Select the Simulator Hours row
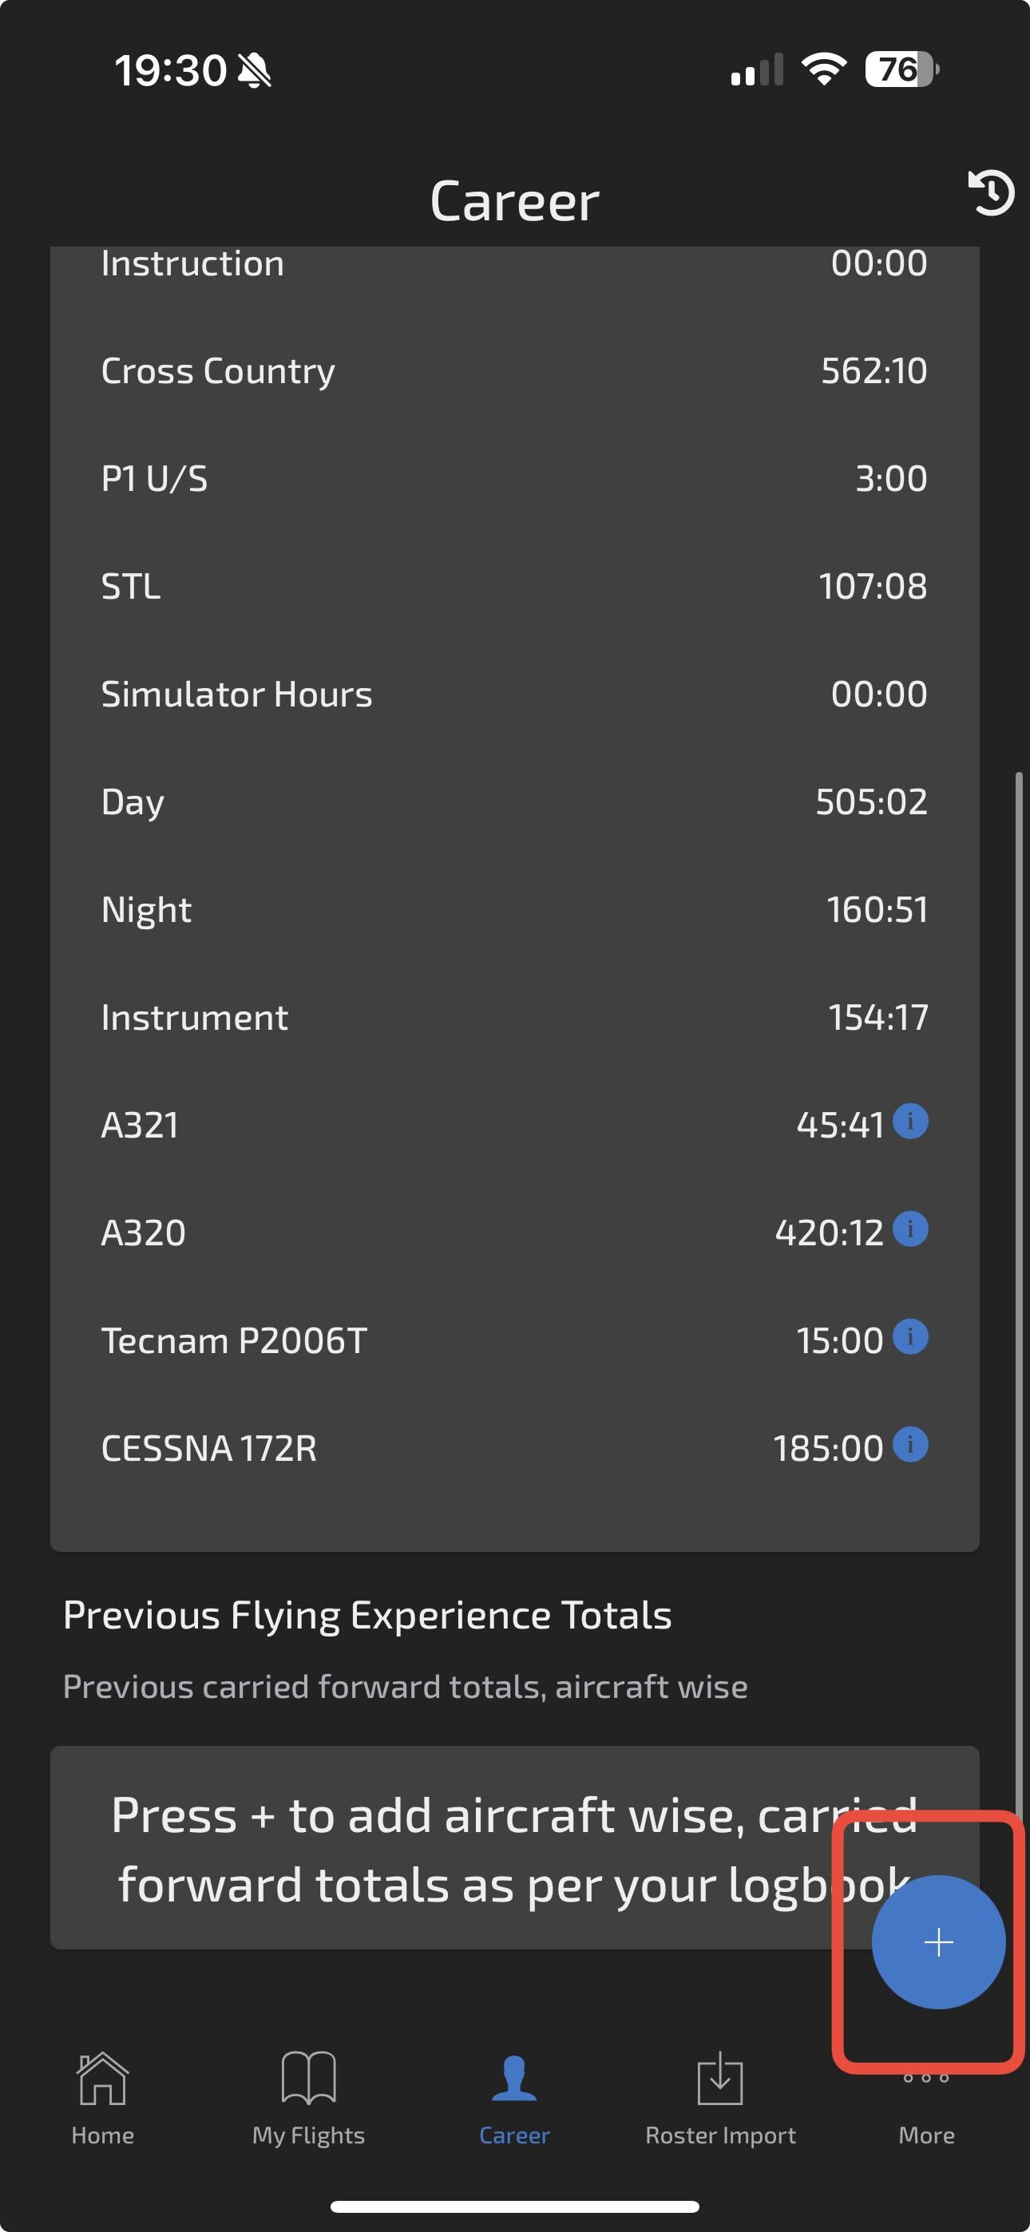Screen dimensions: 1030x2232 tap(515, 694)
